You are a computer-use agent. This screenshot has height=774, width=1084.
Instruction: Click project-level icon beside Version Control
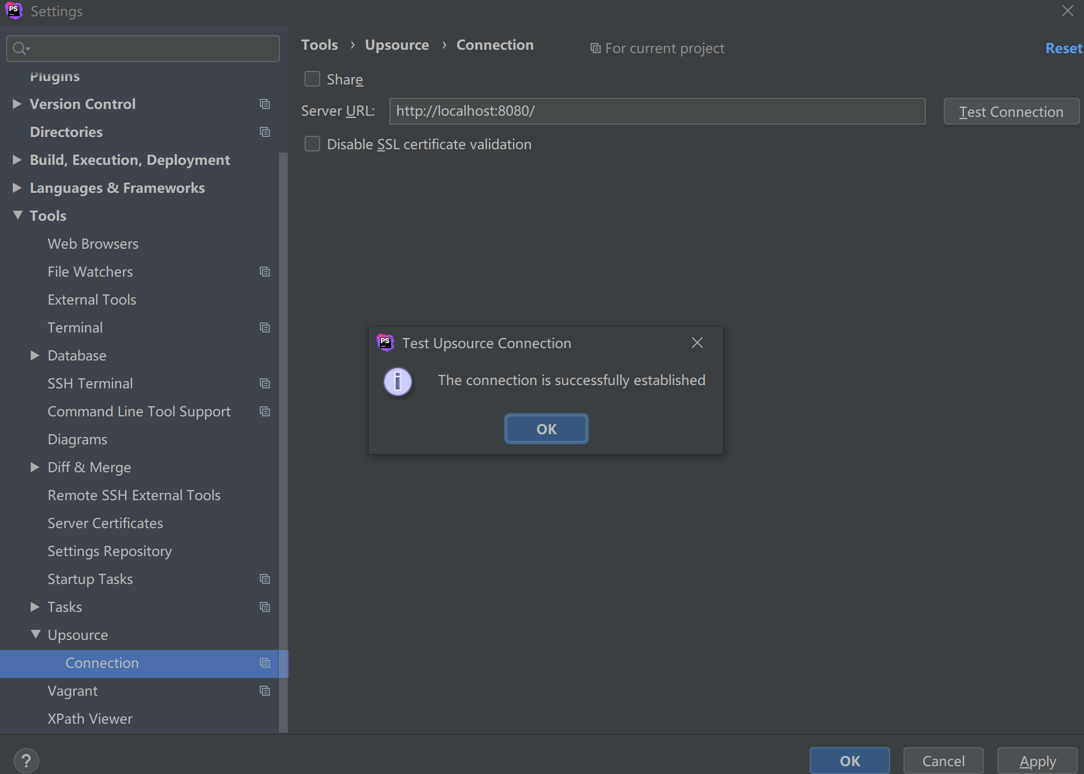[265, 104]
